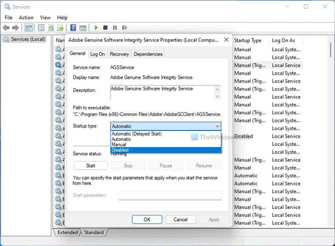Click the green Start Service toolbar icon

point(96,27)
